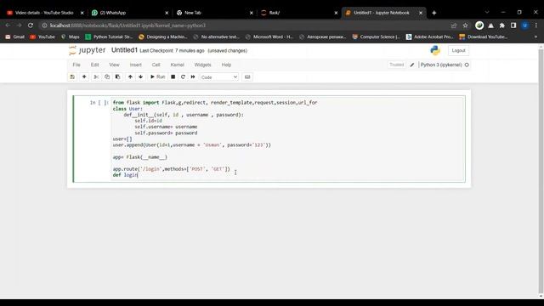The image size is (544, 306).
Task: Open the Widgets menu
Action: point(202,65)
